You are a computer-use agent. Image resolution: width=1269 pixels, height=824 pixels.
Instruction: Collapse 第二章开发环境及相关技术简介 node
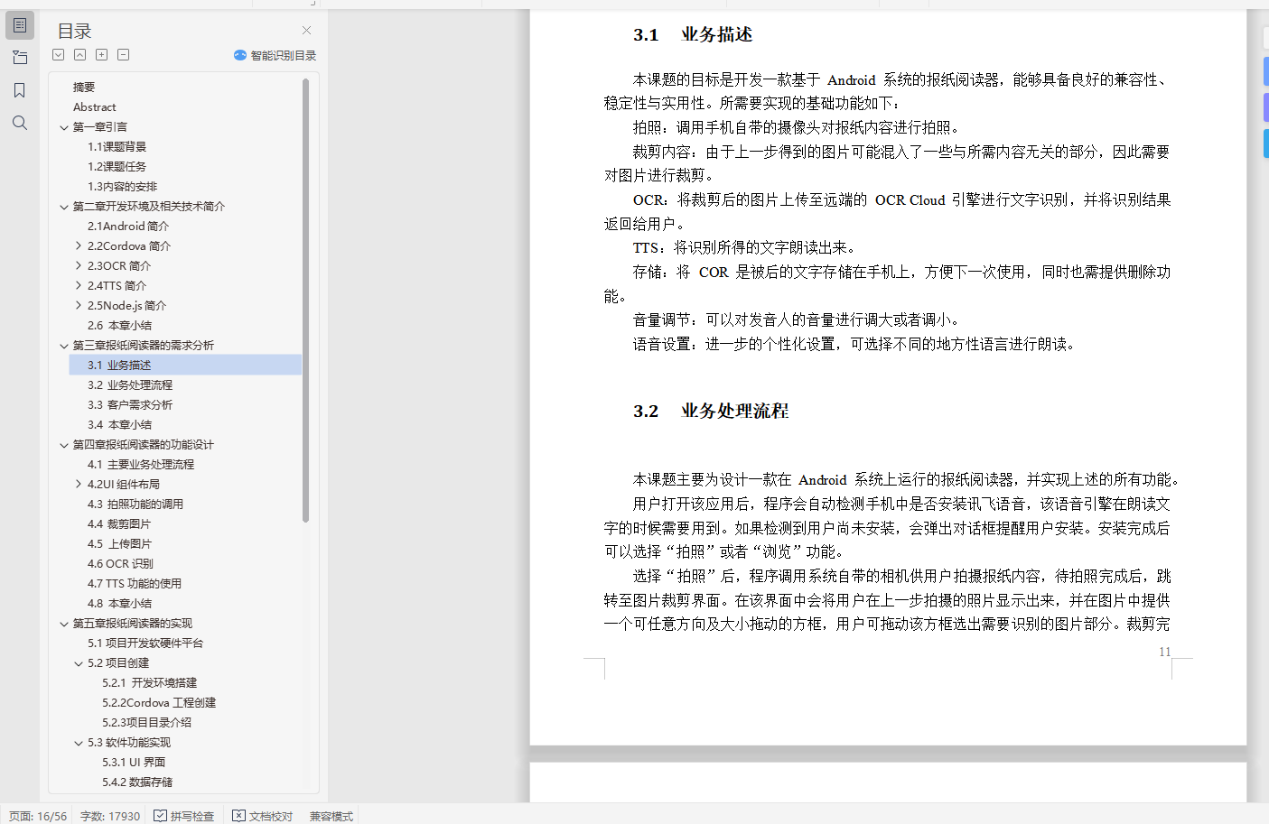(x=64, y=207)
